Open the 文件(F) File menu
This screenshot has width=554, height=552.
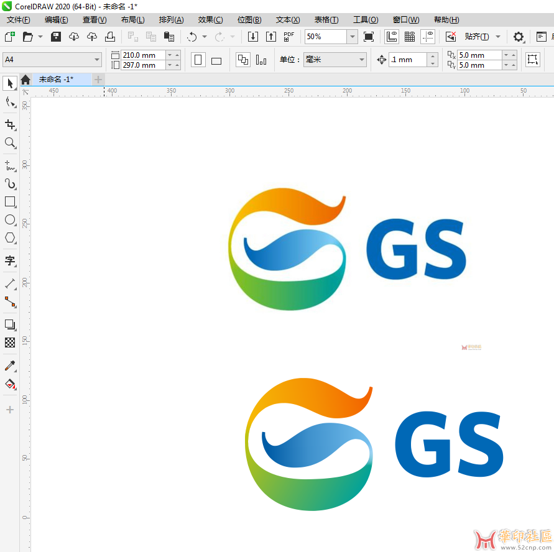tap(19, 20)
